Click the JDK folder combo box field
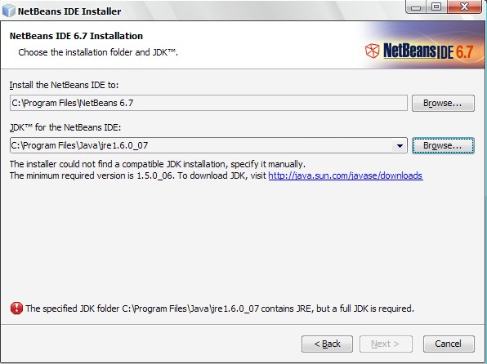Viewport: 487px width, 364px height. 208,145
